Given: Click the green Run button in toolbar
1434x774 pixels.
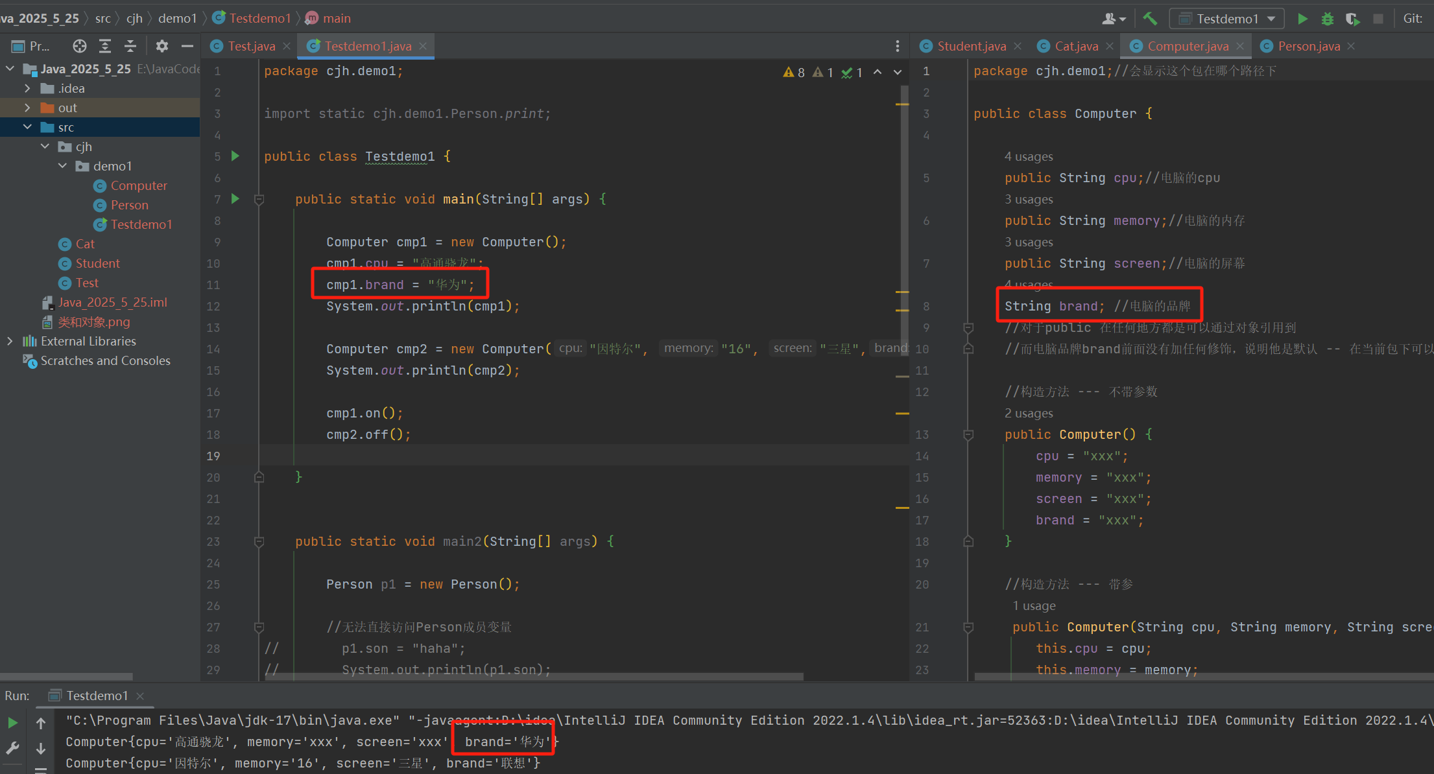Looking at the screenshot, I should [1302, 19].
